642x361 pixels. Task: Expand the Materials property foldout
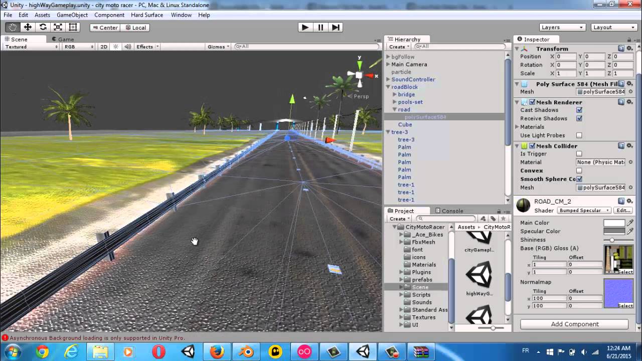tap(517, 127)
